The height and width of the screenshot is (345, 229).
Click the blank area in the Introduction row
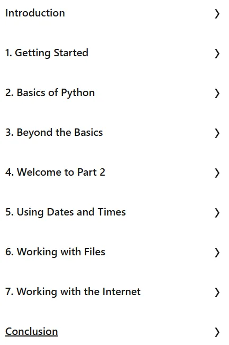pos(140,14)
